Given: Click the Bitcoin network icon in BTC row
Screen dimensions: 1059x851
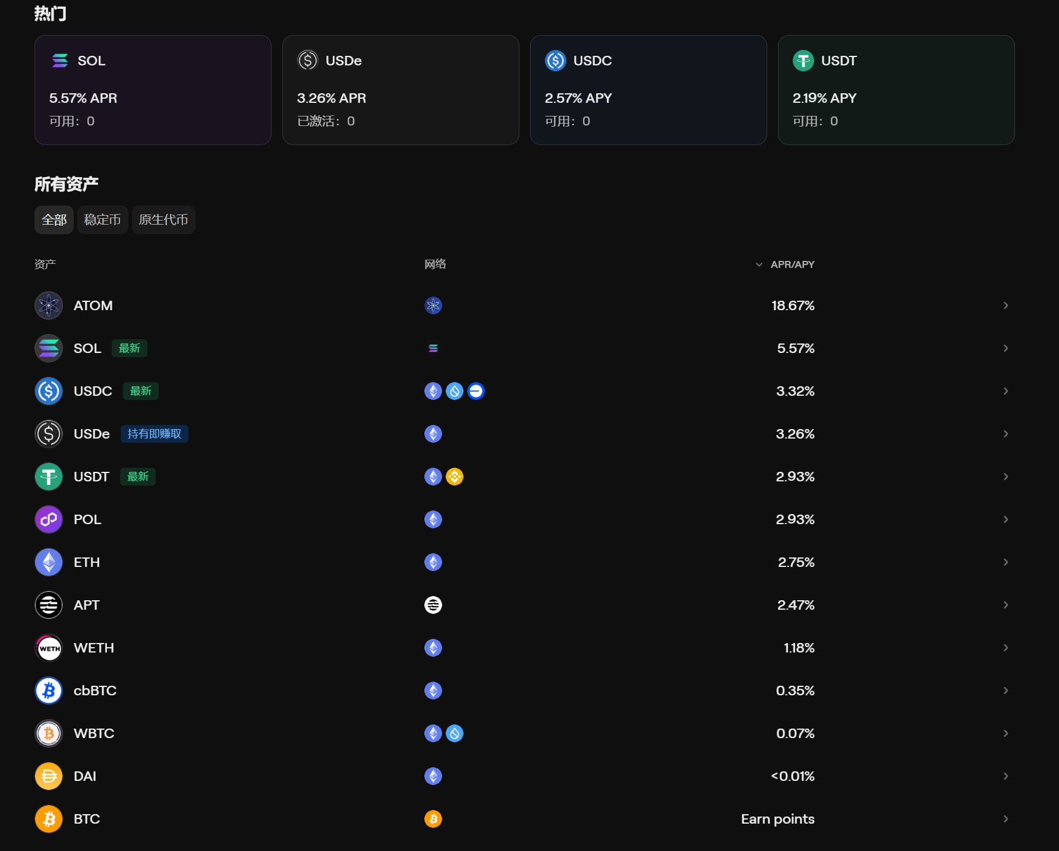Looking at the screenshot, I should [x=433, y=819].
